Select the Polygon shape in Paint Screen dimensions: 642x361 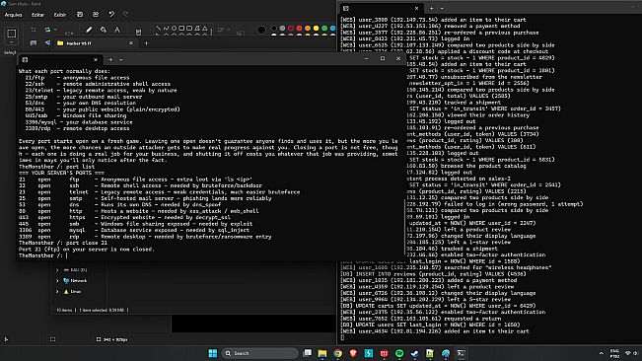tap(197, 29)
